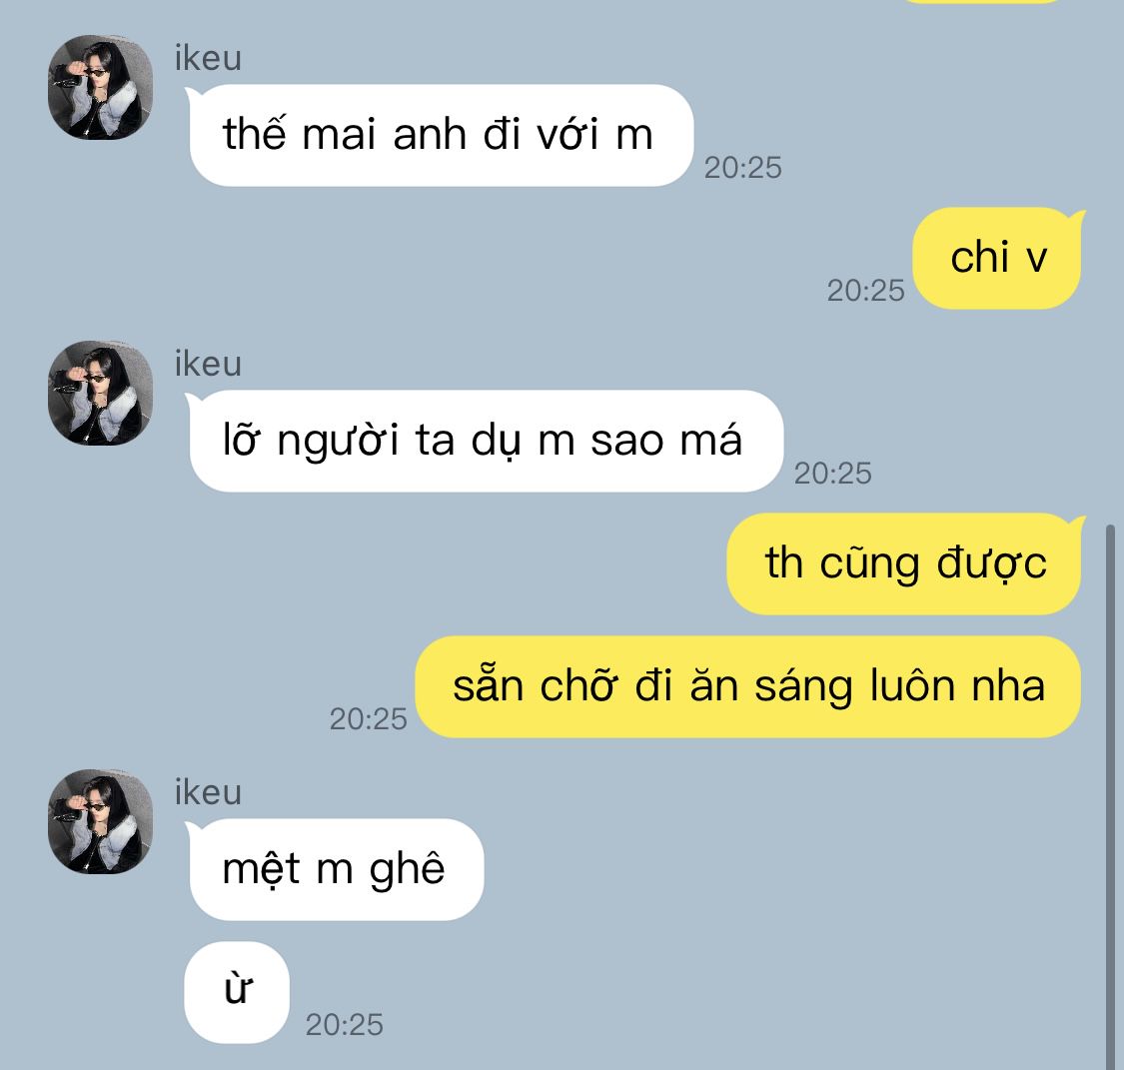Select the "mệt m ghê" message bubble

(334, 869)
